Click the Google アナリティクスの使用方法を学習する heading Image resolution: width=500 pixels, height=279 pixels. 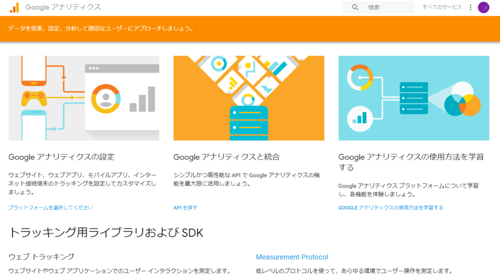coord(411,162)
